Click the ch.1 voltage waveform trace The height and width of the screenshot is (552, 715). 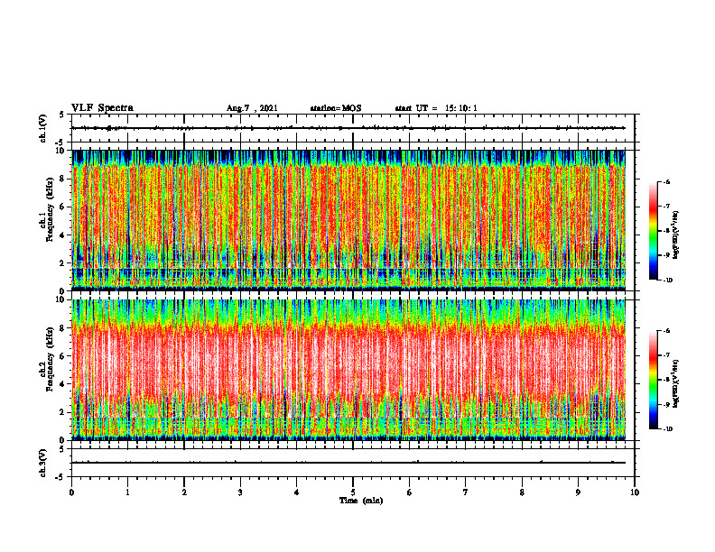[348, 128]
